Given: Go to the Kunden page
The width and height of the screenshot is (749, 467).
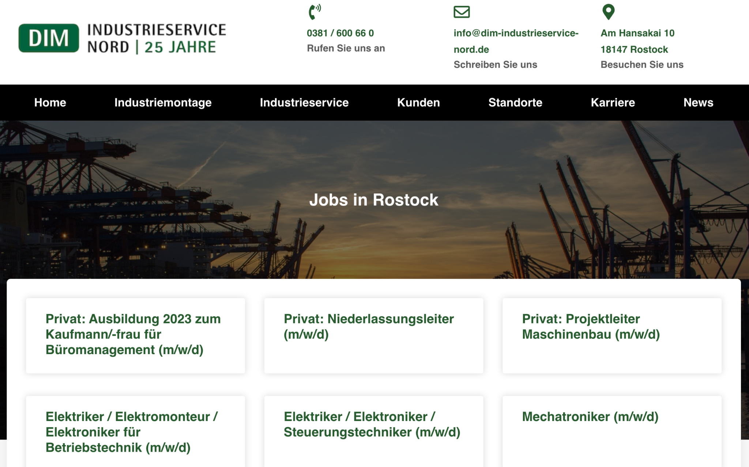Looking at the screenshot, I should (x=418, y=103).
